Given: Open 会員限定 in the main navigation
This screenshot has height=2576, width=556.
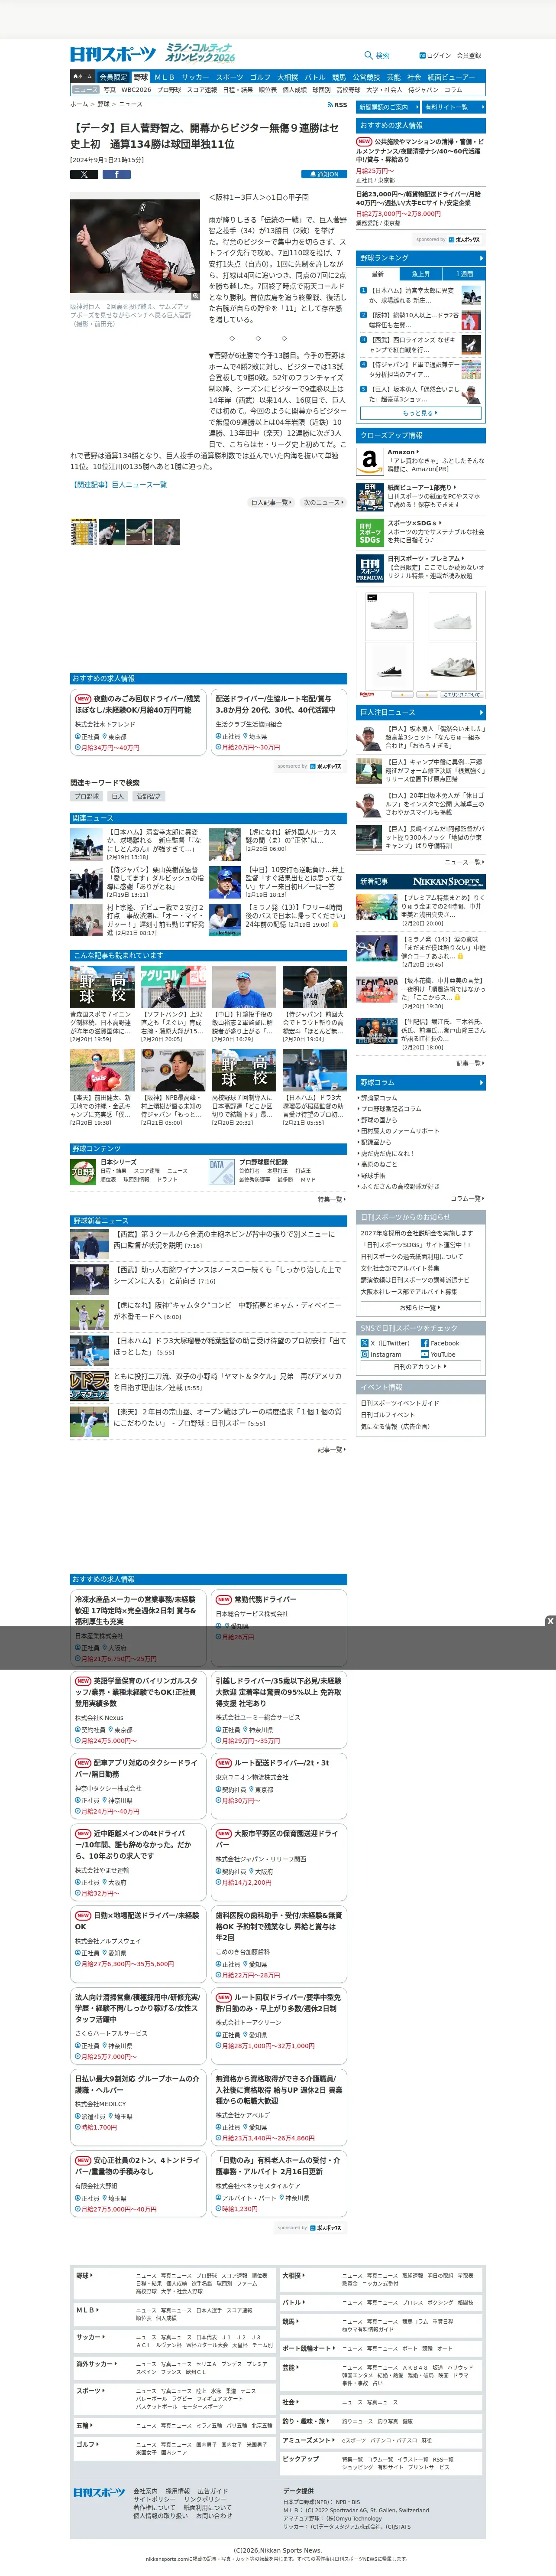Looking at the screenshot, I should click(x=114, y=77).
